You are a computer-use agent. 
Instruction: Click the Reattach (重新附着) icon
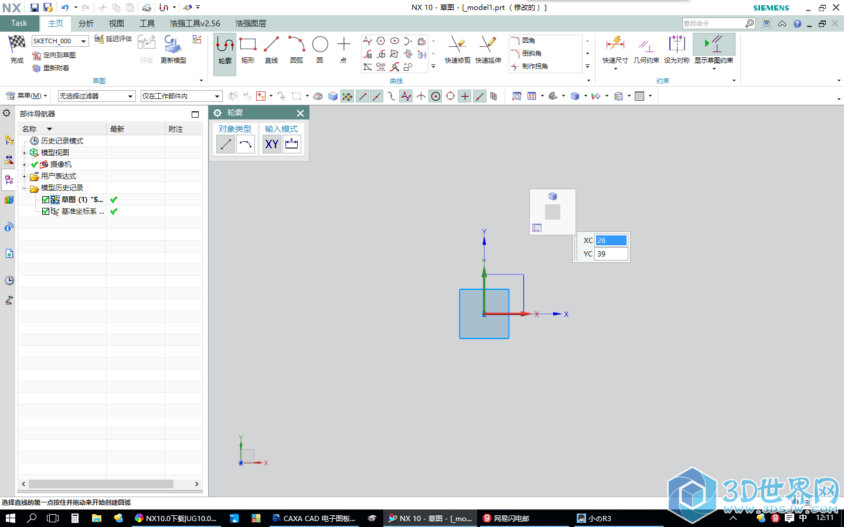36,68
